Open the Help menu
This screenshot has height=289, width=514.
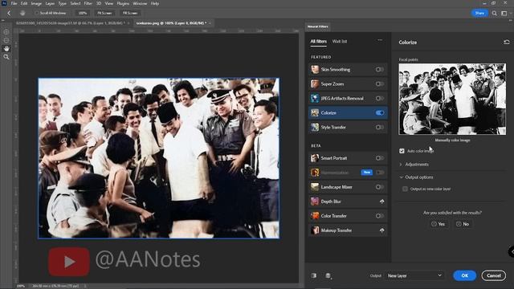[155, 3]
